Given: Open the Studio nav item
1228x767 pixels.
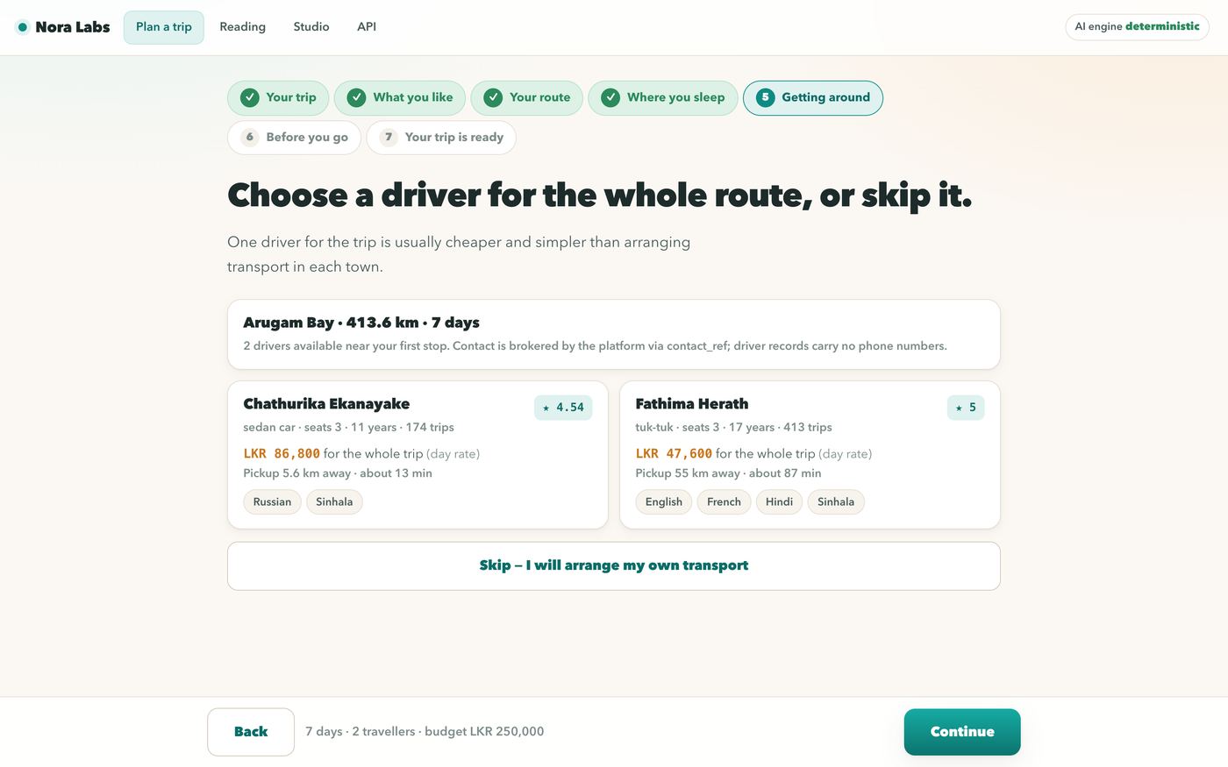Looking at the screenshot, I should point(311,27).
